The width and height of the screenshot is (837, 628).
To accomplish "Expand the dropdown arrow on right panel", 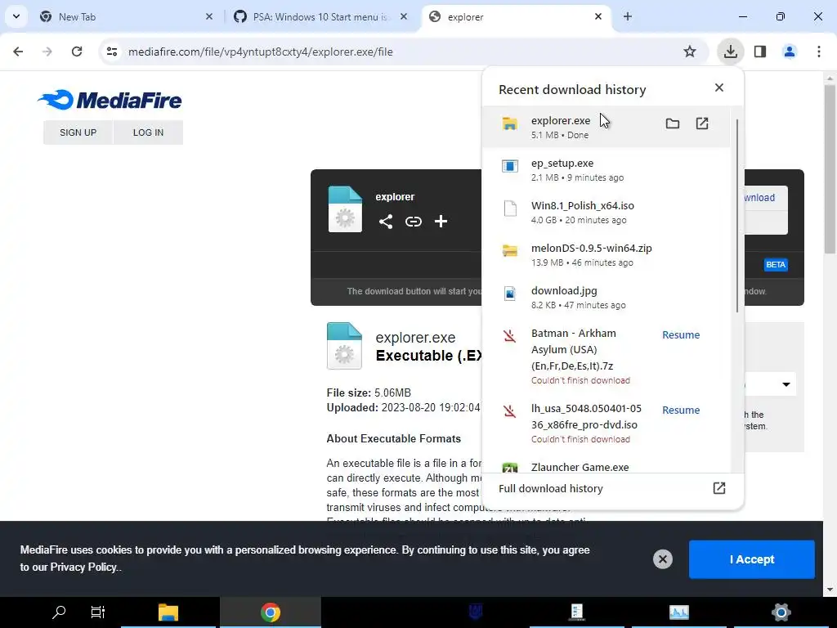I will (x=786, y=384).
